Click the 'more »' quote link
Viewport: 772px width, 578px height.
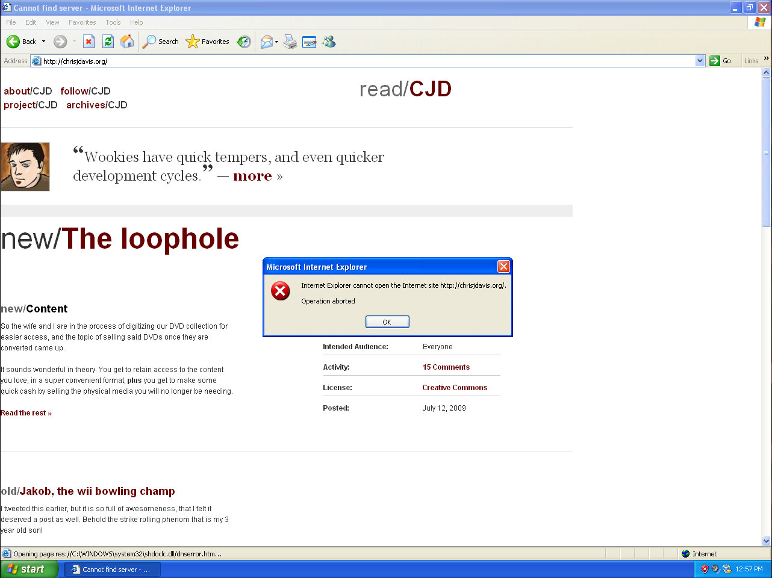click(x=258, y=176)
